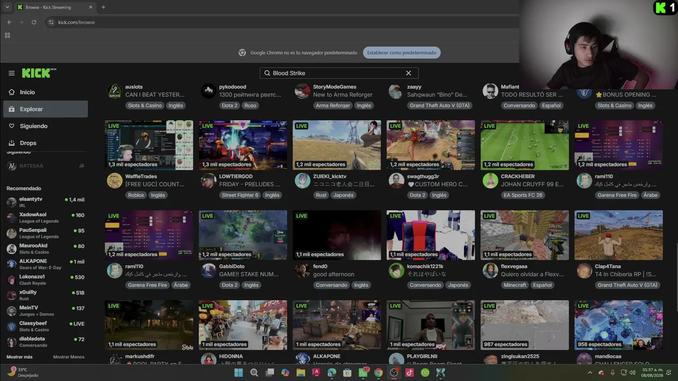Click the EA Sports FC 26 tag
Image resolution: width=678 pixels, height=381 pixels.
click(x=523, y=195)
